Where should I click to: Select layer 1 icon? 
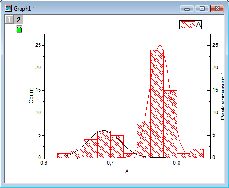pos(9,19)
